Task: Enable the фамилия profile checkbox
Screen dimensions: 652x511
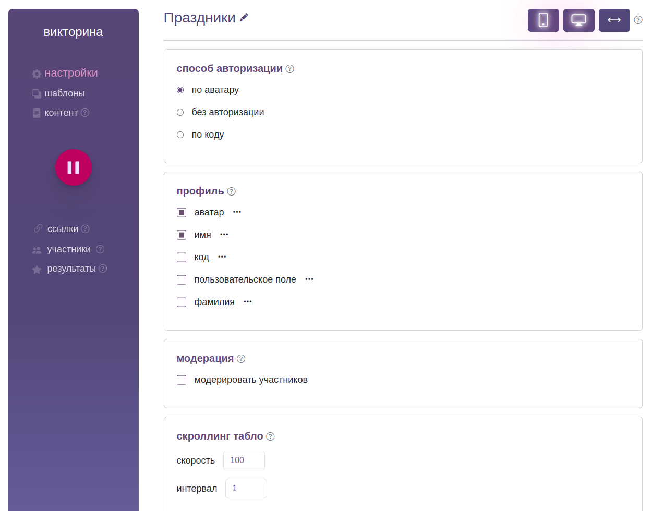Action: [182, 302]
